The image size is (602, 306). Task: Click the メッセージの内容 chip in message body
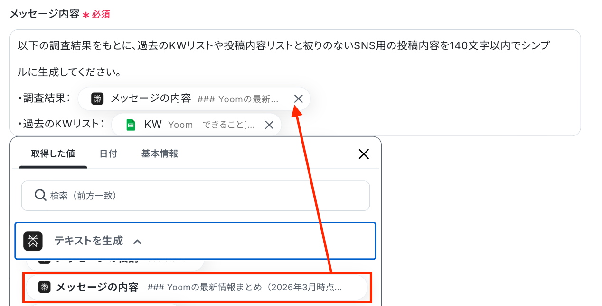pyautogui.click(x=194, y=99)
